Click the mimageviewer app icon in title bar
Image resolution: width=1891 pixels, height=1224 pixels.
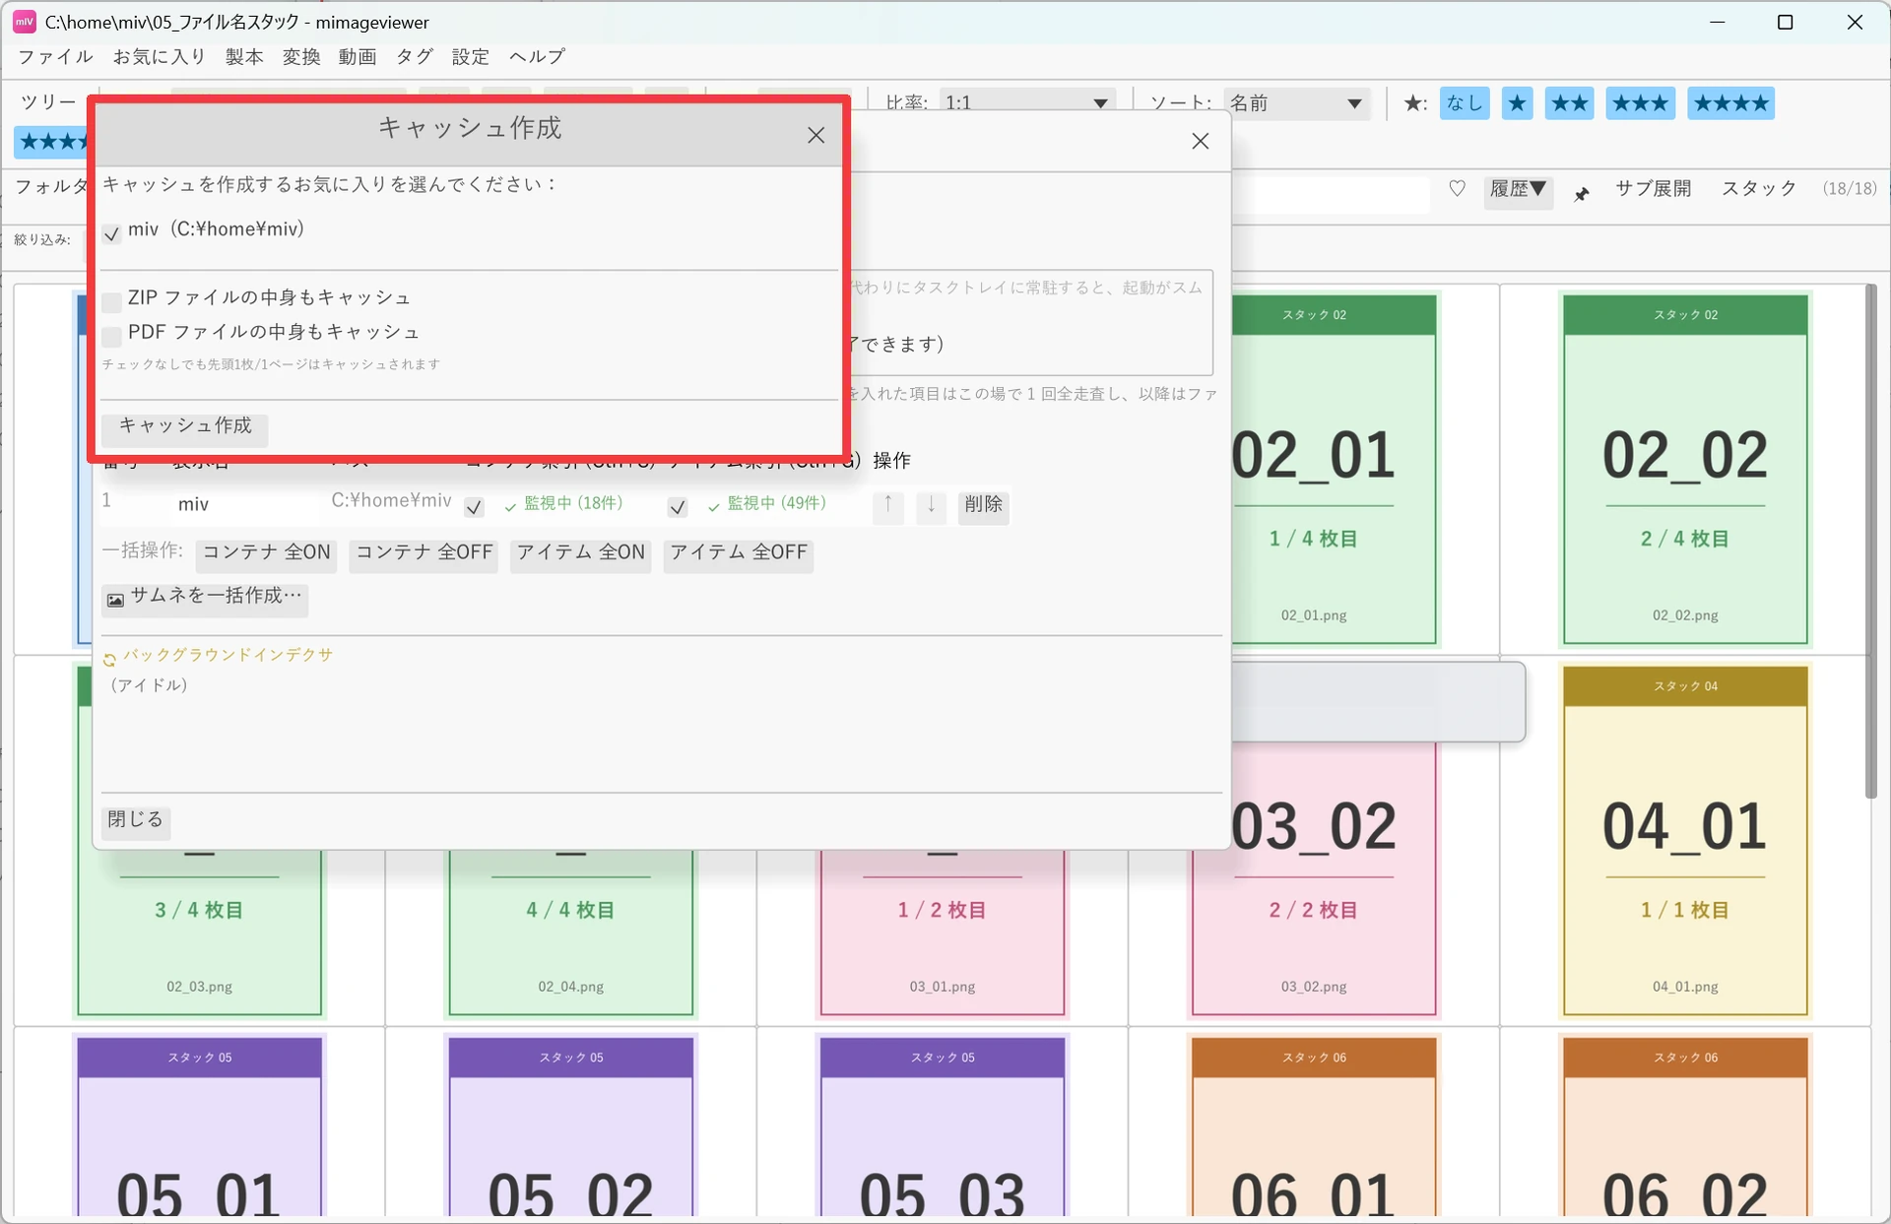25,22
